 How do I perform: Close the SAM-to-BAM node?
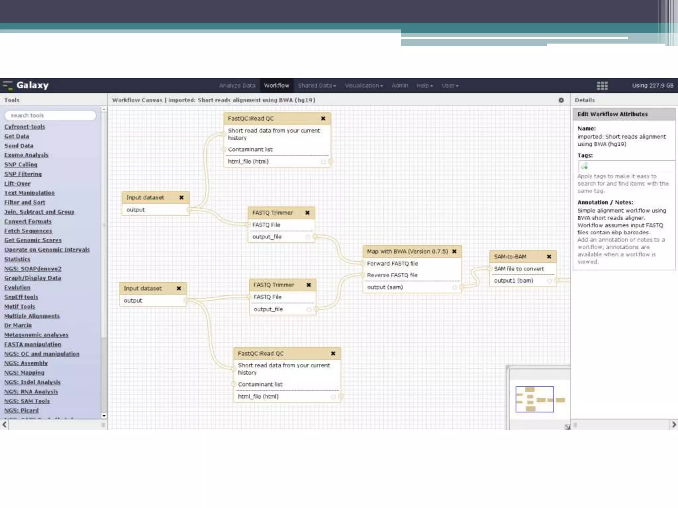549,257
